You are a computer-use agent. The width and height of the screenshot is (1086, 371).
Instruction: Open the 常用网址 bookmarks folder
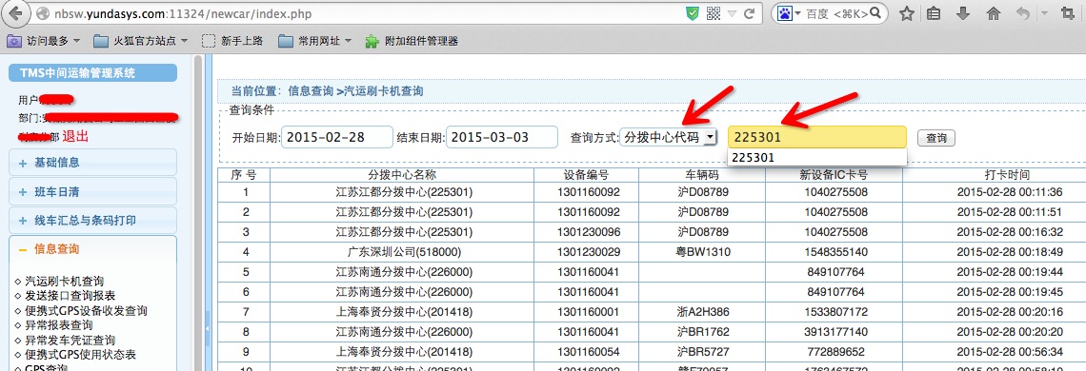coord(315,41)
